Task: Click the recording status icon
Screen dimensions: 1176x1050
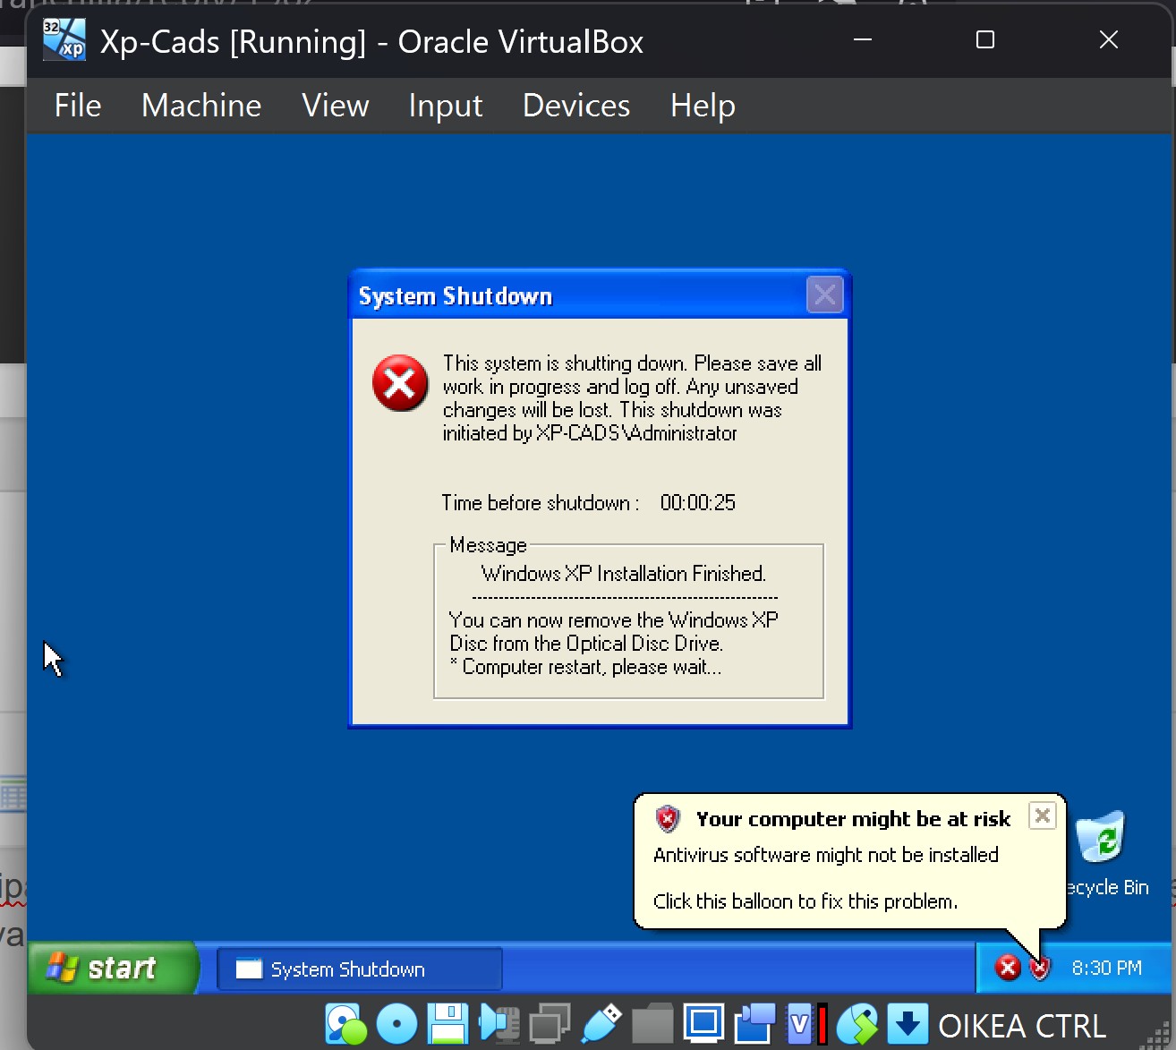Action: point(754,1025)
